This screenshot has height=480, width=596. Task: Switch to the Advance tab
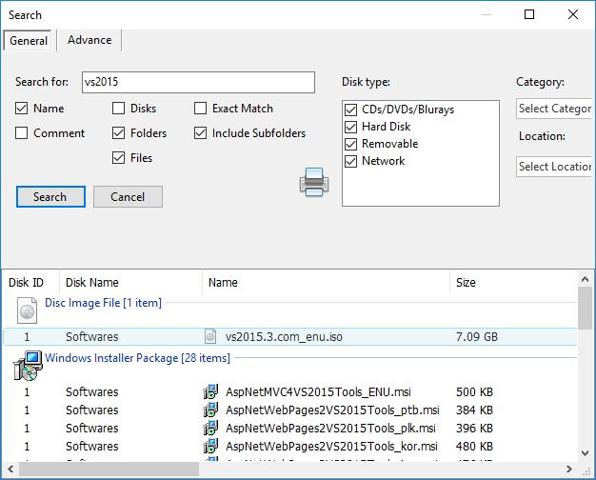(89, 40)
